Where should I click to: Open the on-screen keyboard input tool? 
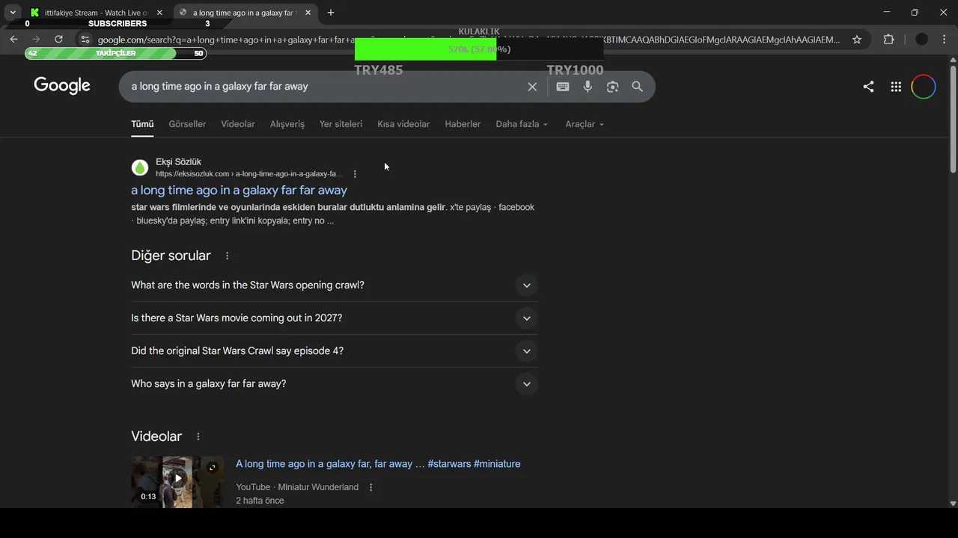563,87
